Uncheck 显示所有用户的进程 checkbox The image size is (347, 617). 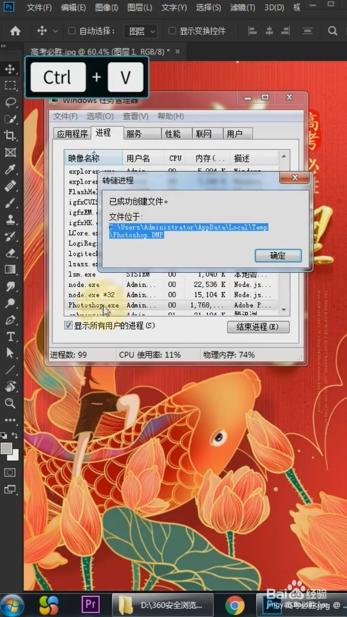pyautogui.click(x=68, y=326)
